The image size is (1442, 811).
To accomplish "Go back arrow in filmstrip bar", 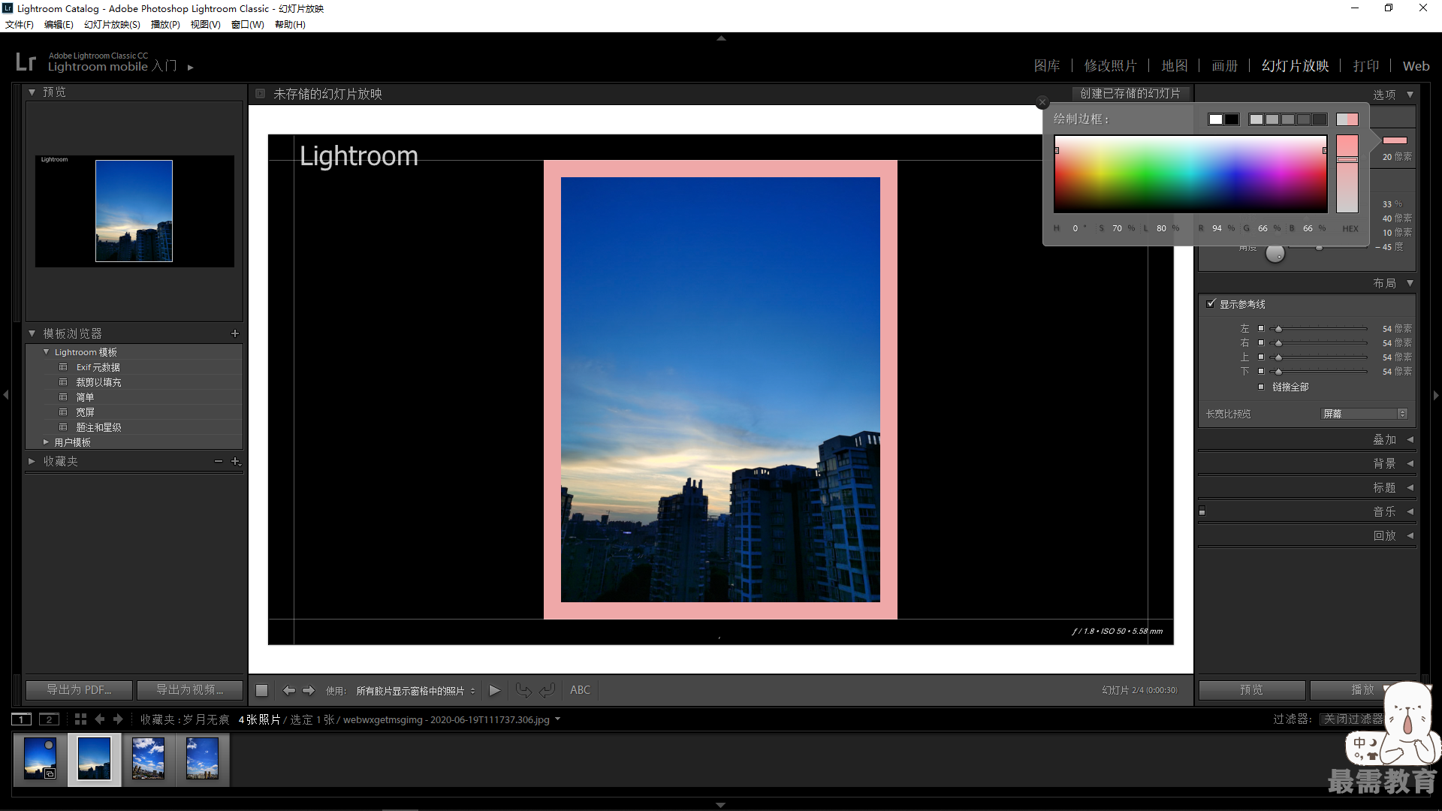I will pos(99,719).
